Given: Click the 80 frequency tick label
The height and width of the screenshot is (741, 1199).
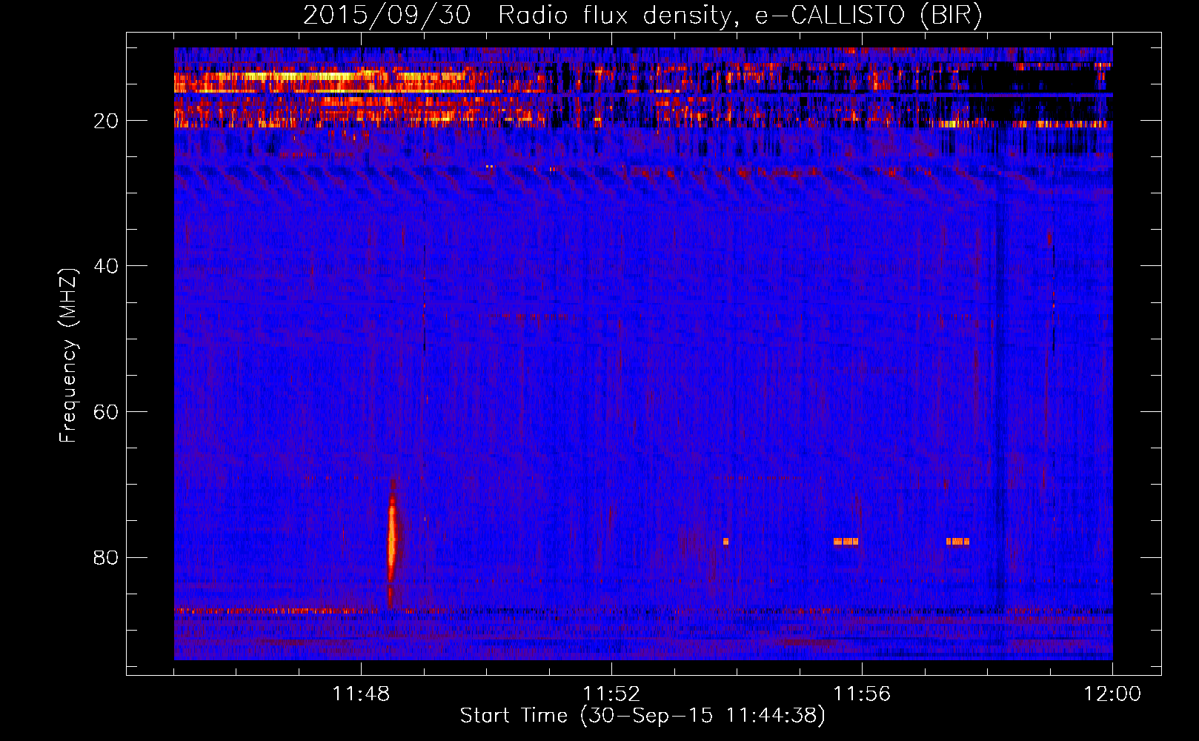Looking at the screenshot, I should 107,557.
